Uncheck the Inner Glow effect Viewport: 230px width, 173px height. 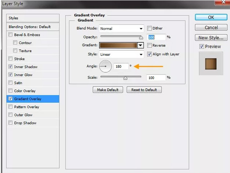10,75
